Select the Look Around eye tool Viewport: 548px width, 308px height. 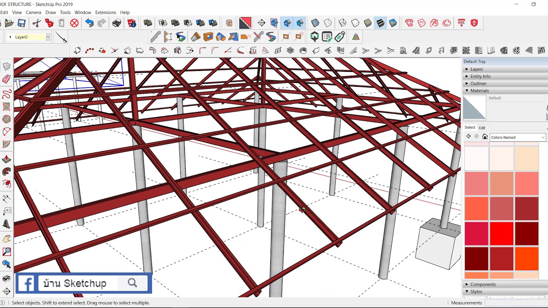[x=6, y=278]
